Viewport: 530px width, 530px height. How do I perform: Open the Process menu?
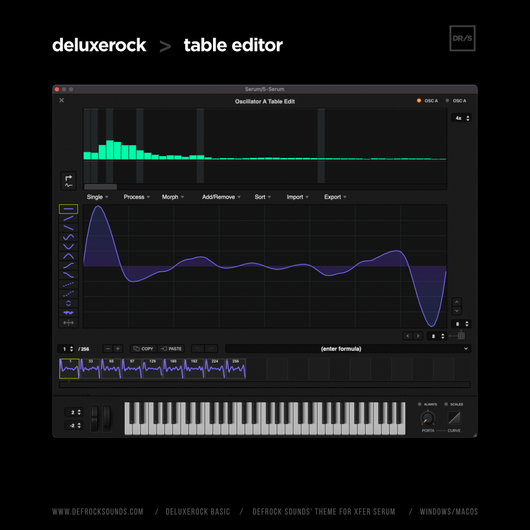(137, 197)
